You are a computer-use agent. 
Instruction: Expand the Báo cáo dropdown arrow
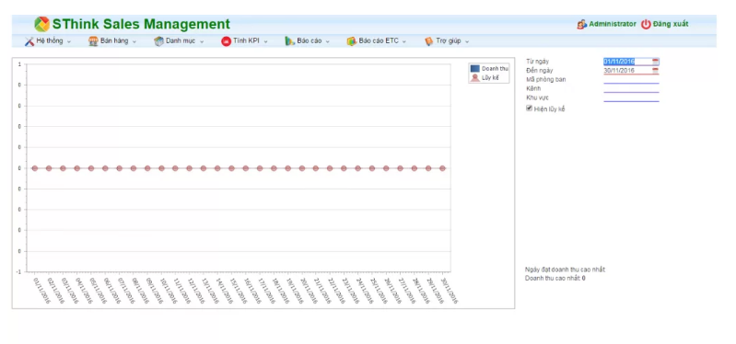click(328, 41)
